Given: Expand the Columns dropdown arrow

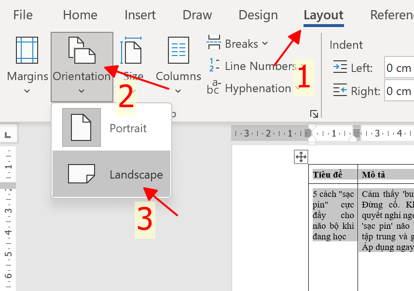Looking at the screenshot, I should point(178,91).
